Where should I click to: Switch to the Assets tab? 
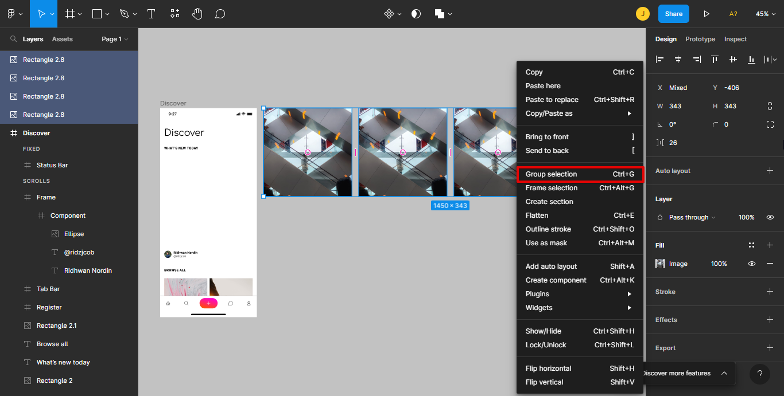[62, 39]
